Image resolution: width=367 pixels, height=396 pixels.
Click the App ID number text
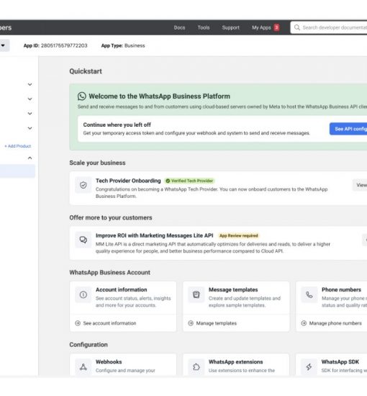[x=64, y=45]
